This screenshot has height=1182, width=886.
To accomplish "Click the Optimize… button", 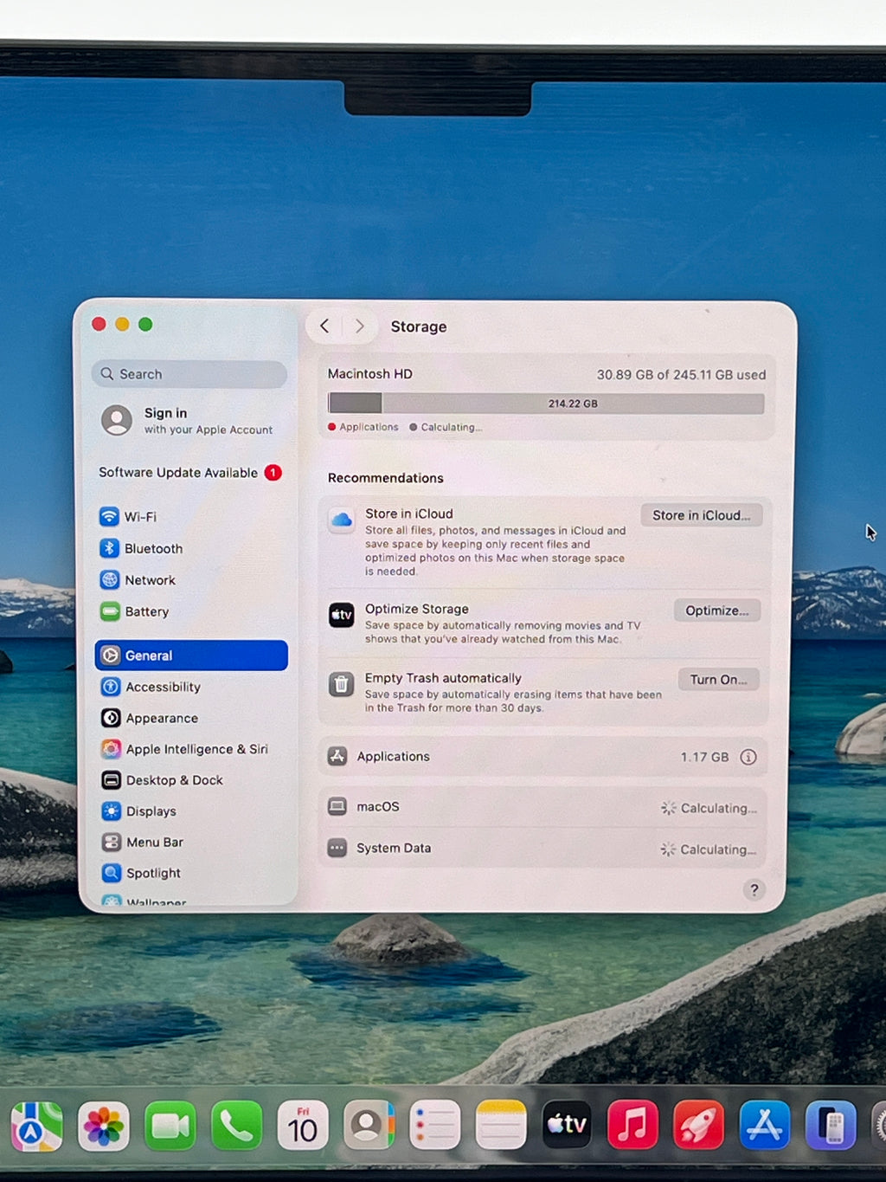I will [717, 610].
